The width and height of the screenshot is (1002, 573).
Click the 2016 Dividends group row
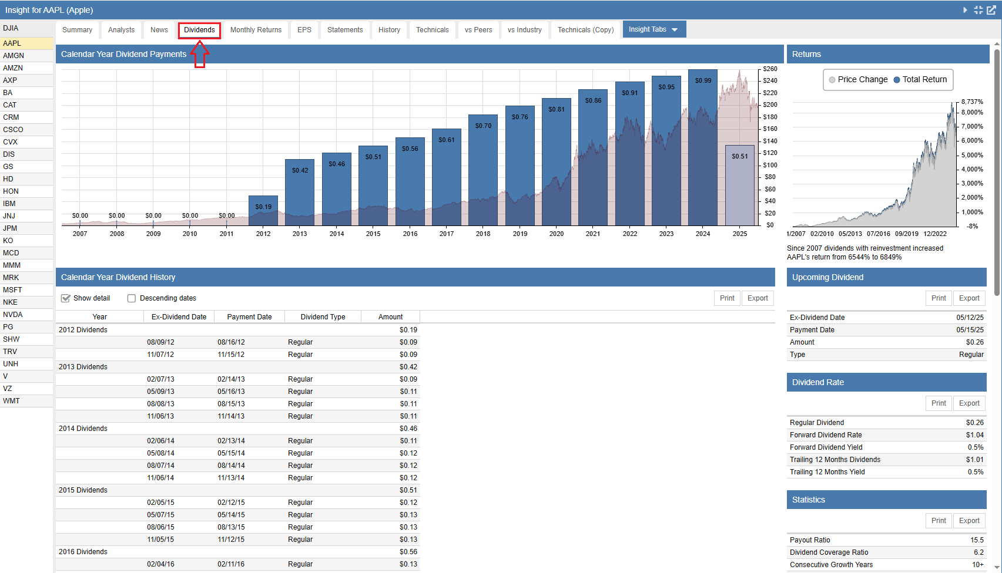[x=238, y=552]
